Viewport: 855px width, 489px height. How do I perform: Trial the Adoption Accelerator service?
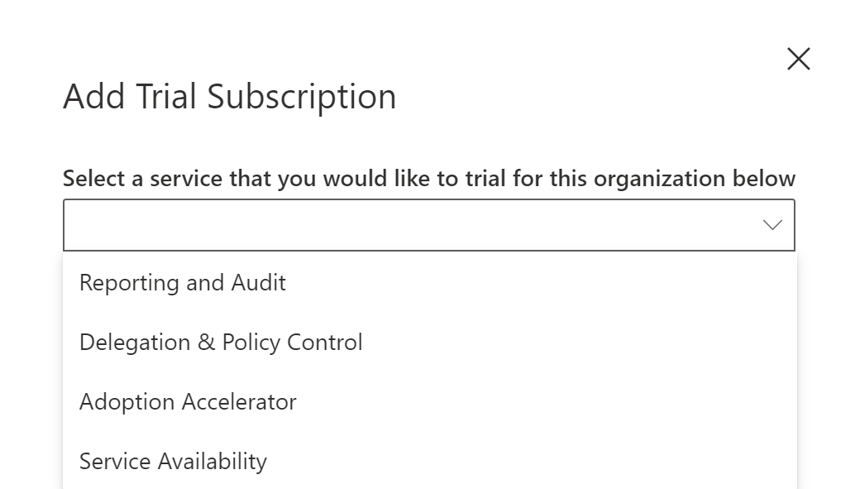(x=188, y=402)
